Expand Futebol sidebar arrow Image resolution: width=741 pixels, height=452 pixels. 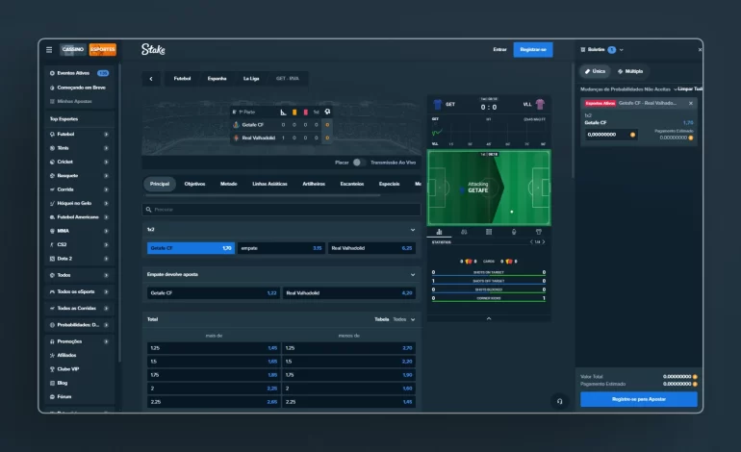(x=106, y=134)
